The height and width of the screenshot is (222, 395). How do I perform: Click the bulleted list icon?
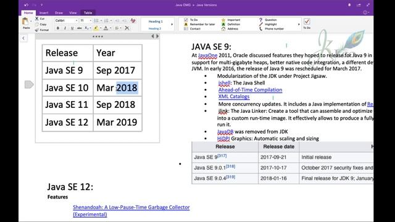[x=96, y=20]
